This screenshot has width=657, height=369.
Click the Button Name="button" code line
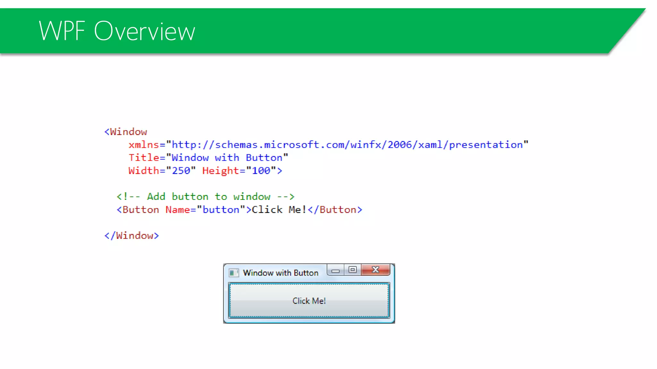click(239, 210)
